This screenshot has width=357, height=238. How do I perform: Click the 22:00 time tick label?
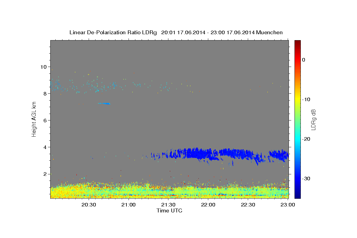[x=208, y=205]
